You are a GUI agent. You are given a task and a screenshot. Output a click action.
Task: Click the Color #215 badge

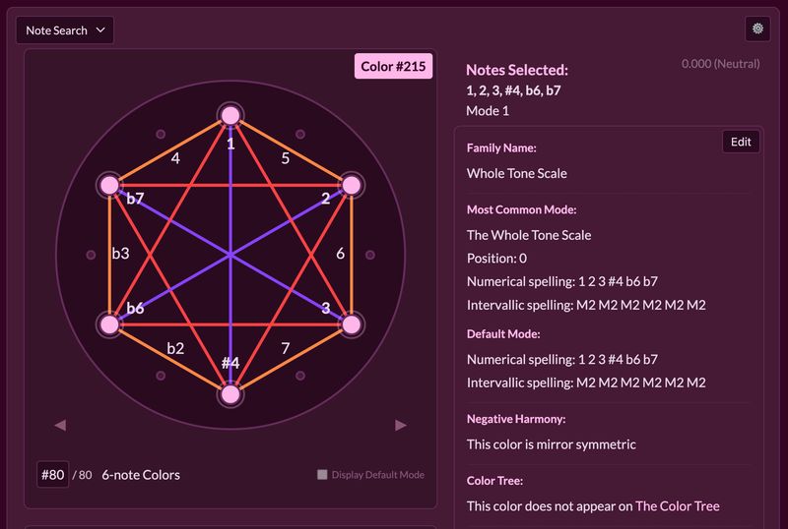click(x=393, y=66)
